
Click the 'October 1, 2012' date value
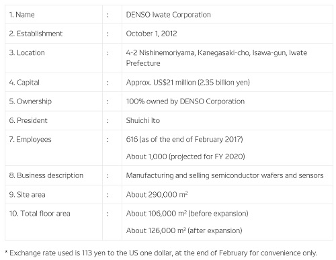[x=151, y=34]
